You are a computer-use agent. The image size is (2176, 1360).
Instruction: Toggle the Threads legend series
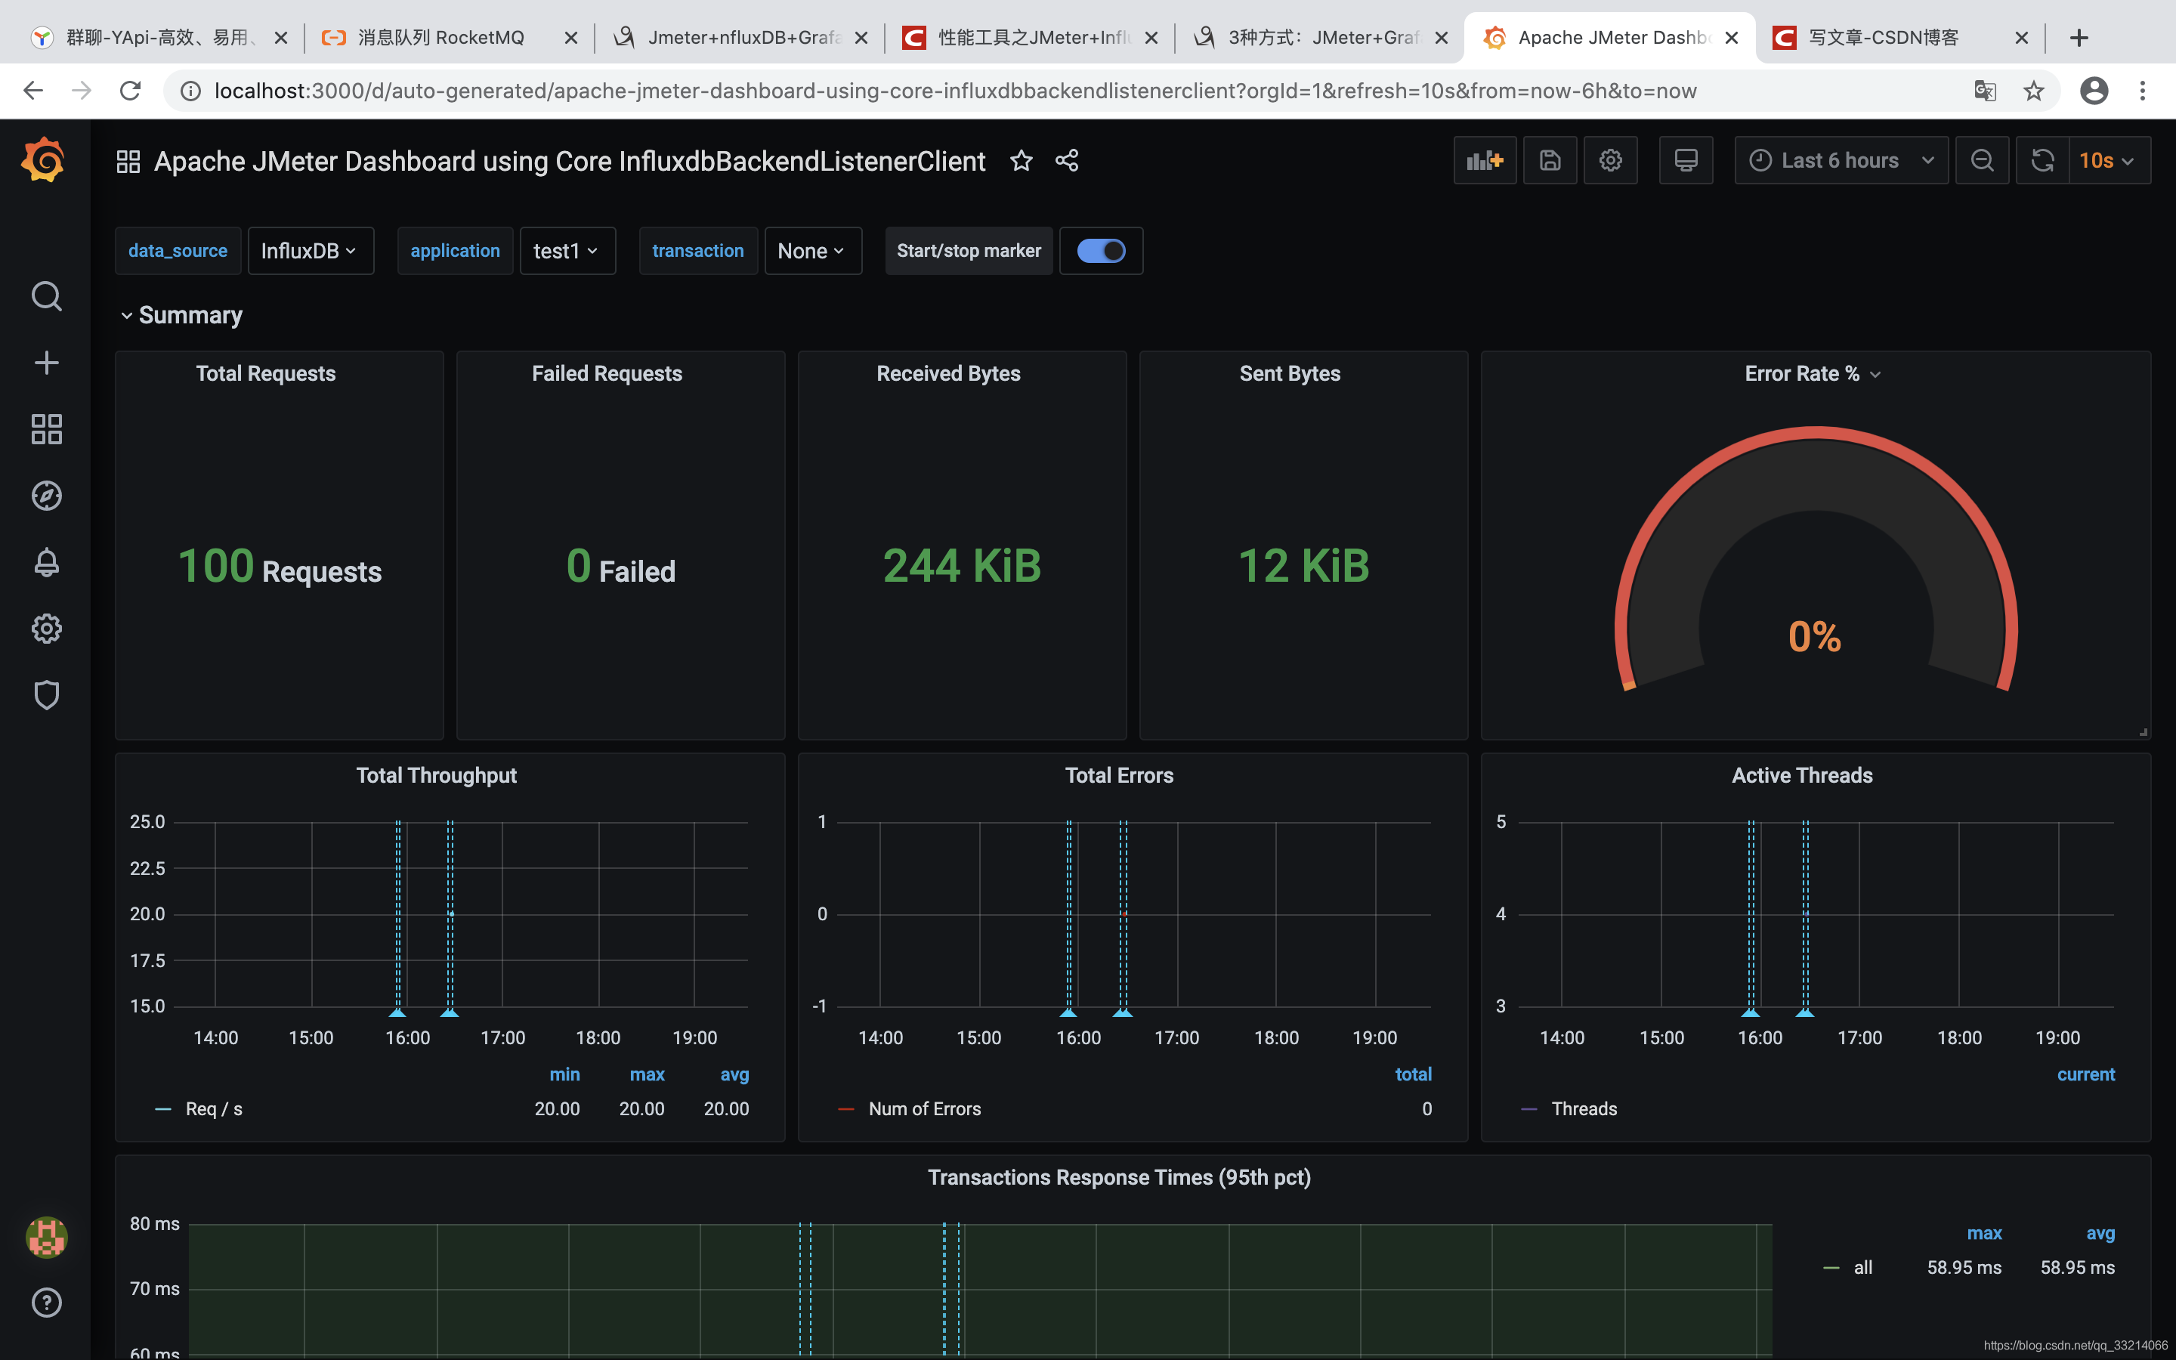tap(1584, 1109)
